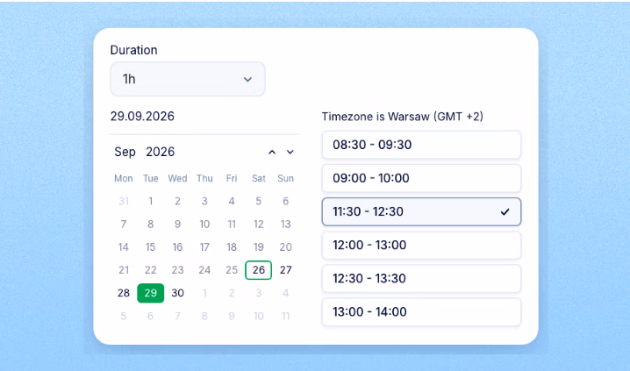Open the Duration dropdown showing 1h

[x=188, y=79]
